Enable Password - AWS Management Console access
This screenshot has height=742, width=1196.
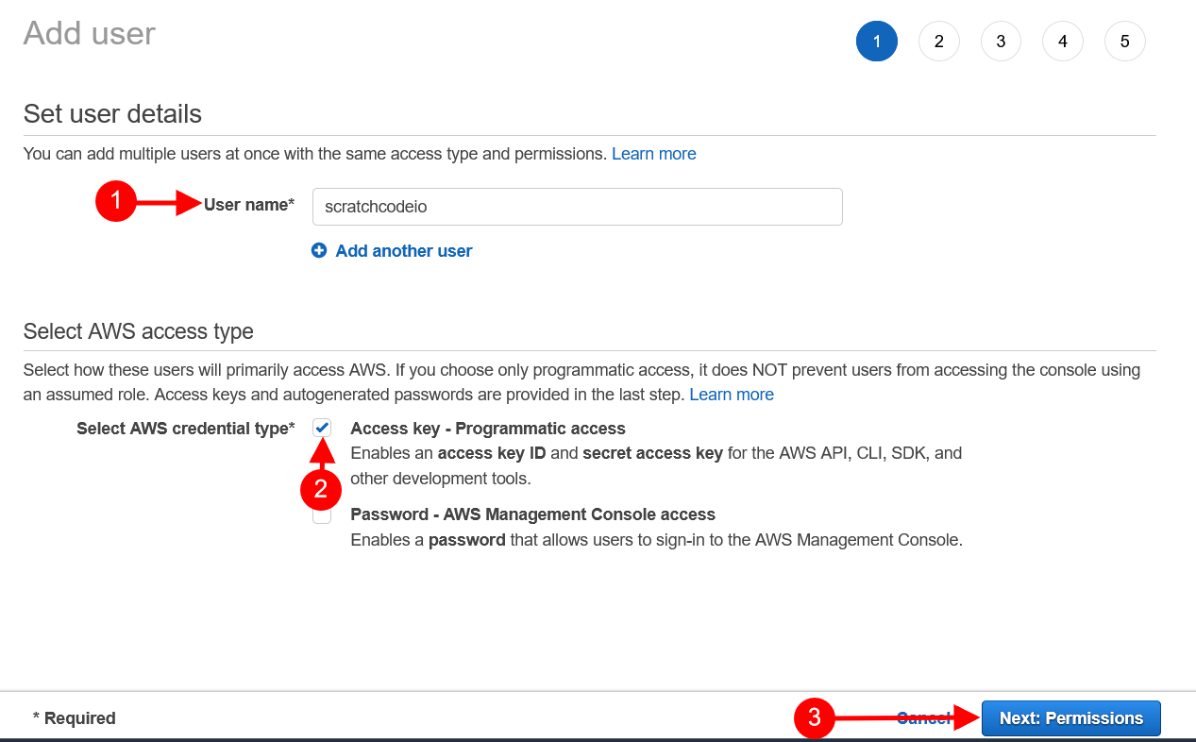(322, 514)
